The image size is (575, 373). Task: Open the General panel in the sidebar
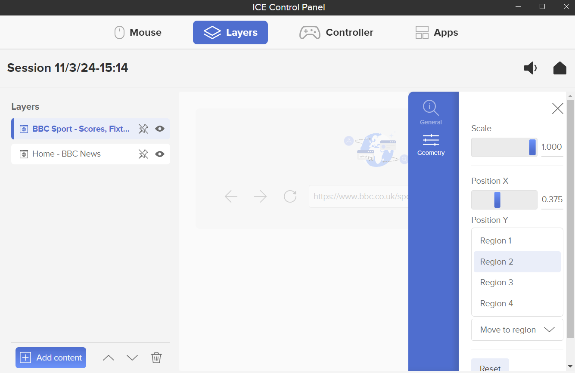[431, 112]
